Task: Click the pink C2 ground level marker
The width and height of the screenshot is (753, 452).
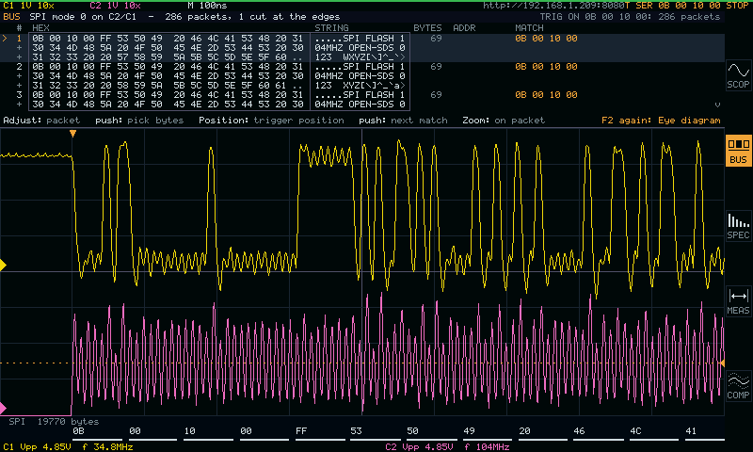Action: tap(3, 409)
